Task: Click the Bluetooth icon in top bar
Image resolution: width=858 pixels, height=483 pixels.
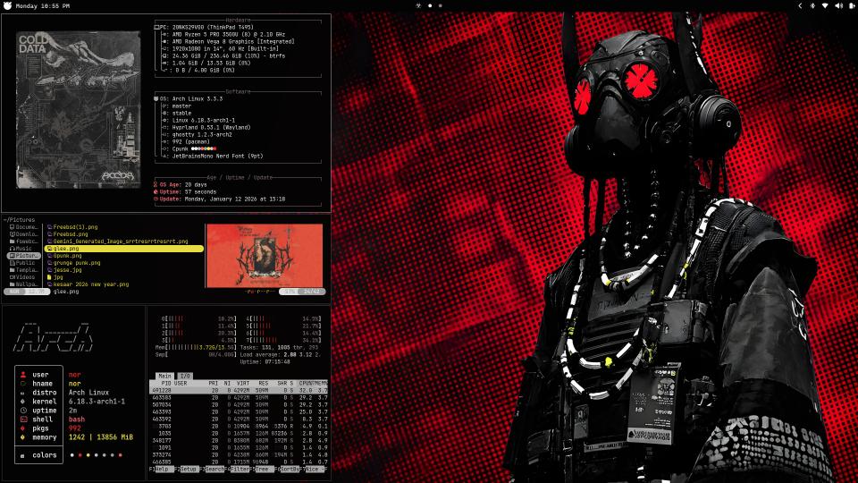Action: click(812, 5)
